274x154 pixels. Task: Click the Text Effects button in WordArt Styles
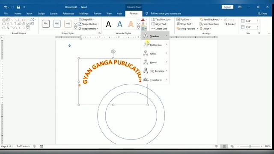pos(144,29)
